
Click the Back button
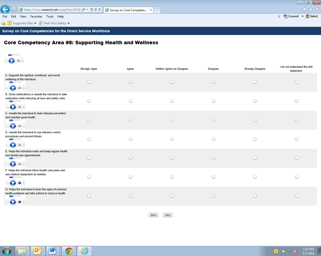[x=153, y=215]
